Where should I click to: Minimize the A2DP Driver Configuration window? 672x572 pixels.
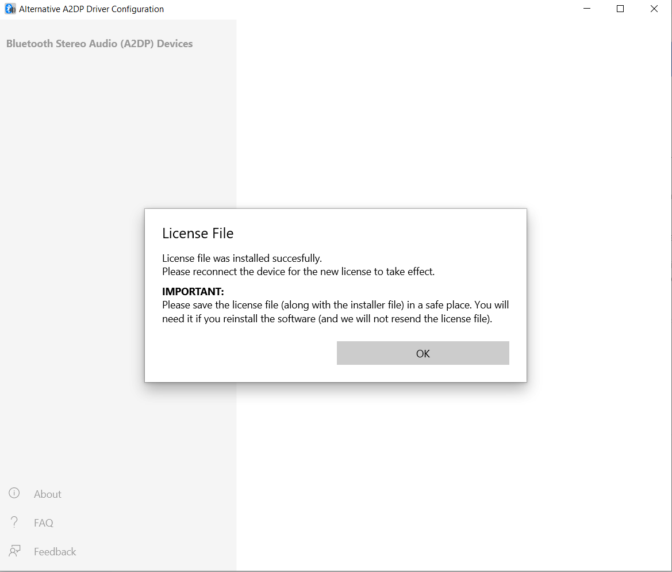(587, 9)
